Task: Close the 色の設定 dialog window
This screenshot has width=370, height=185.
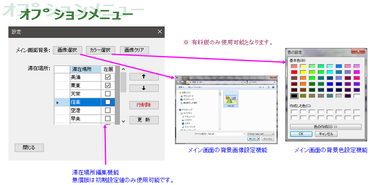Action: 359,51
